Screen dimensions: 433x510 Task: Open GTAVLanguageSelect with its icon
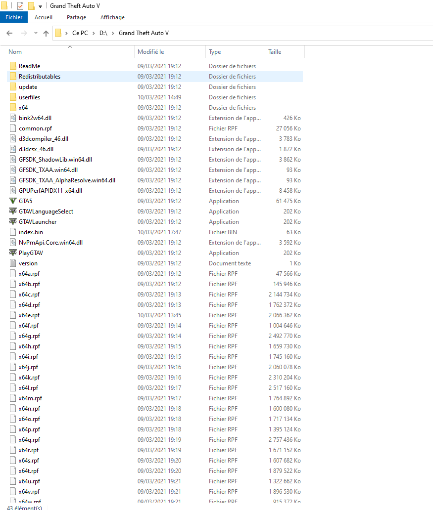pos(12,211)
